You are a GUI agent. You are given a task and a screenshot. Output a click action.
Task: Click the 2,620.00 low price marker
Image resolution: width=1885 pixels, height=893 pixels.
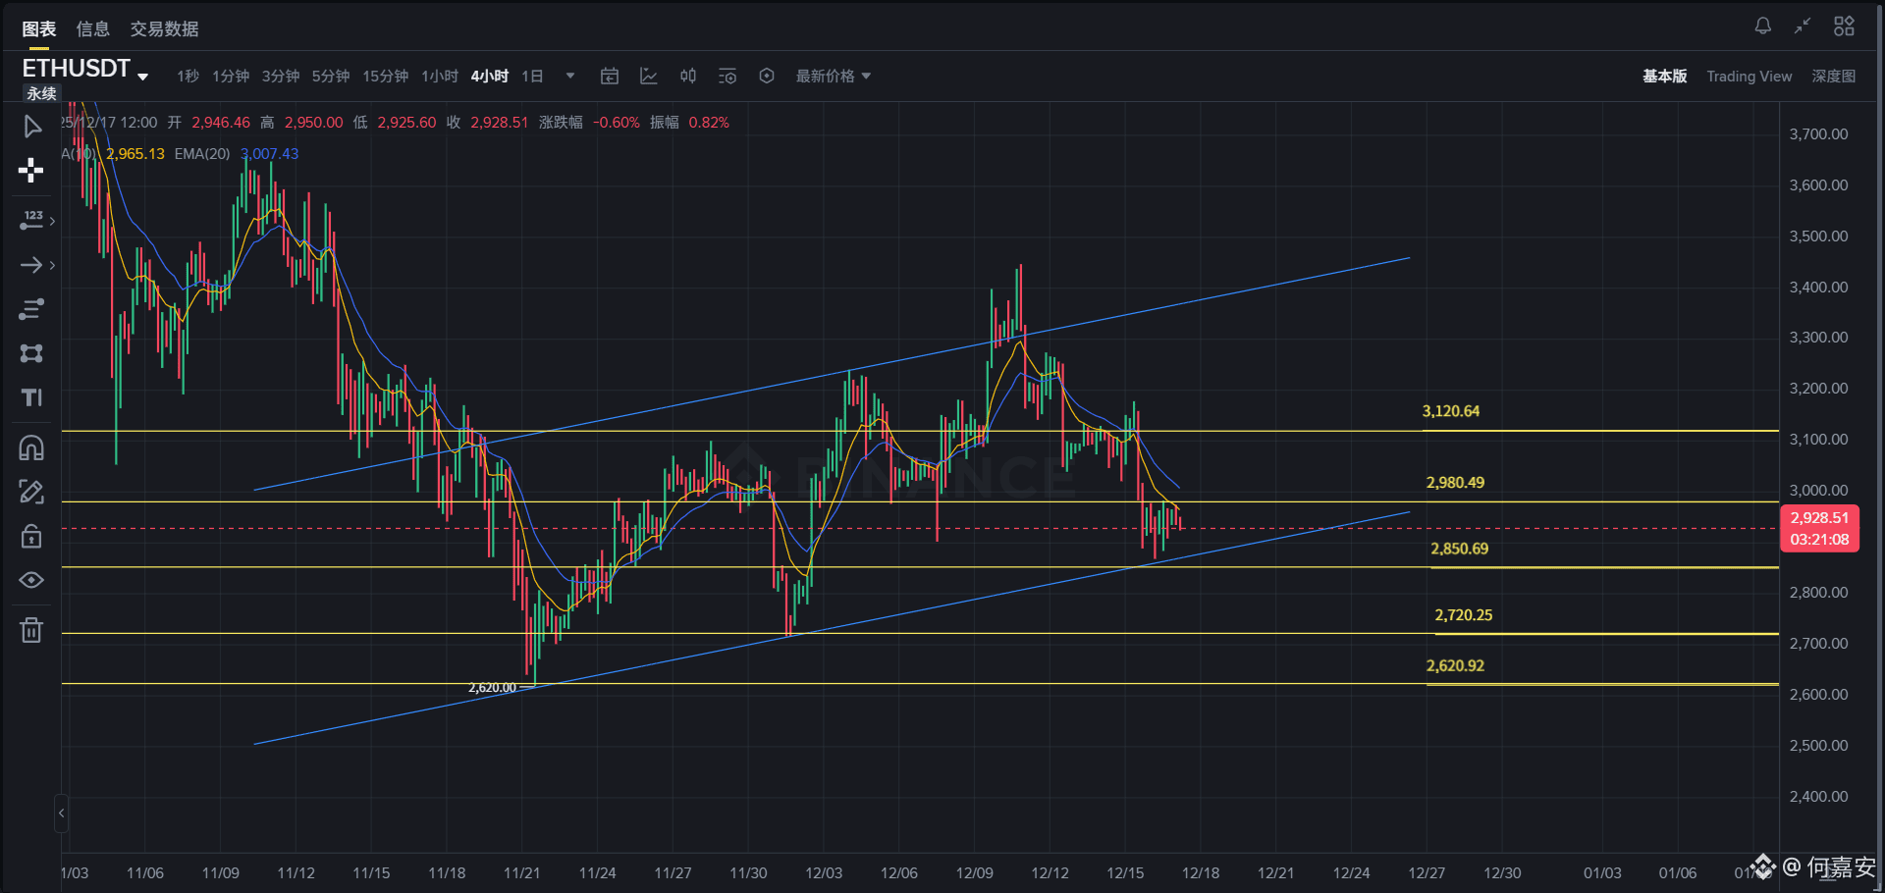pyautogui.click(x=492, y=687)
